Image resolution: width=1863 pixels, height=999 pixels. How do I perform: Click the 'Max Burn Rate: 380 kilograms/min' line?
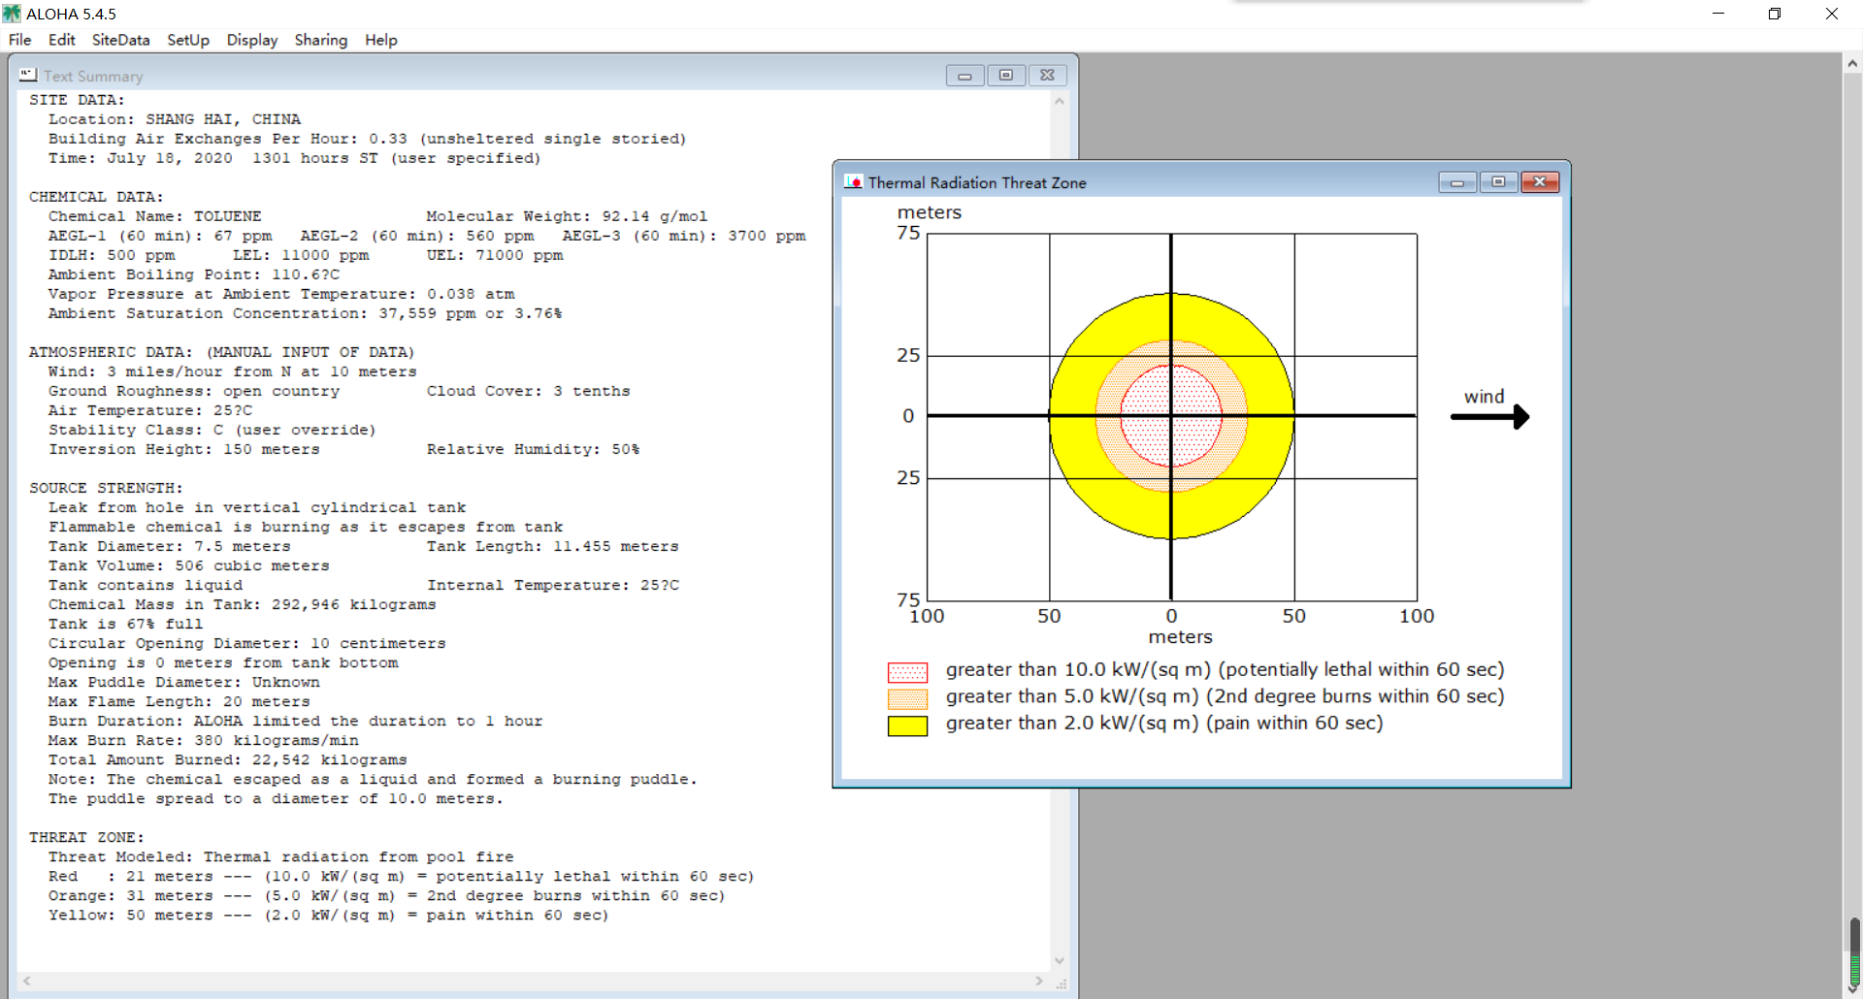pos(204,740)
